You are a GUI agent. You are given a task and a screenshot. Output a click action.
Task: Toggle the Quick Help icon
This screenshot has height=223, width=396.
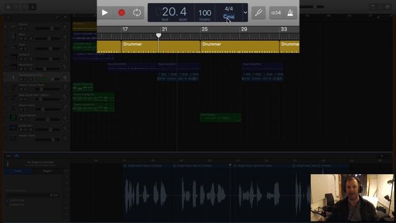tap(16, 7)
